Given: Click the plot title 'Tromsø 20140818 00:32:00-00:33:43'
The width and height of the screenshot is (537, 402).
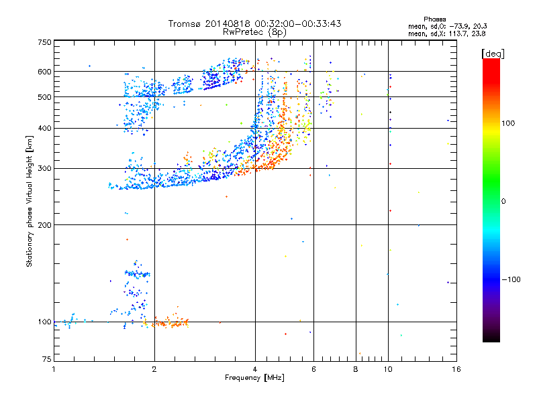Looking at the screenshot, I should (254, 23).
